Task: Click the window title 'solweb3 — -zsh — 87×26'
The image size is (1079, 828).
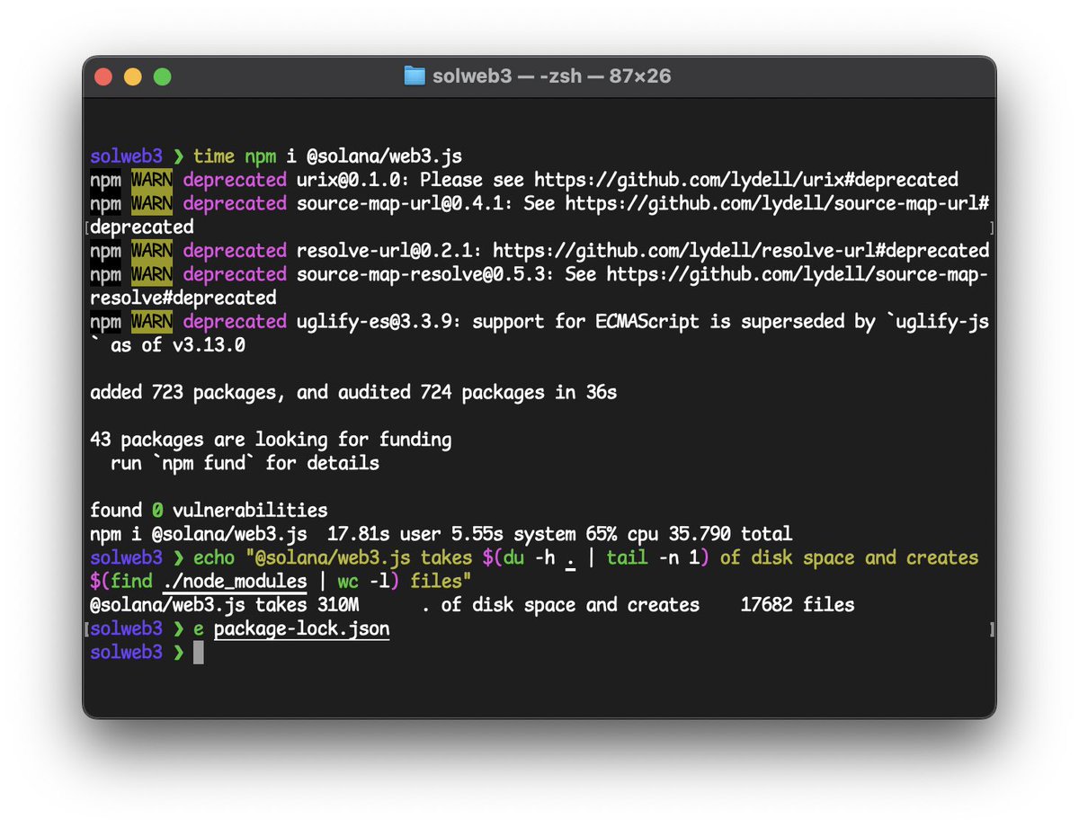Action: coord(551,76)
